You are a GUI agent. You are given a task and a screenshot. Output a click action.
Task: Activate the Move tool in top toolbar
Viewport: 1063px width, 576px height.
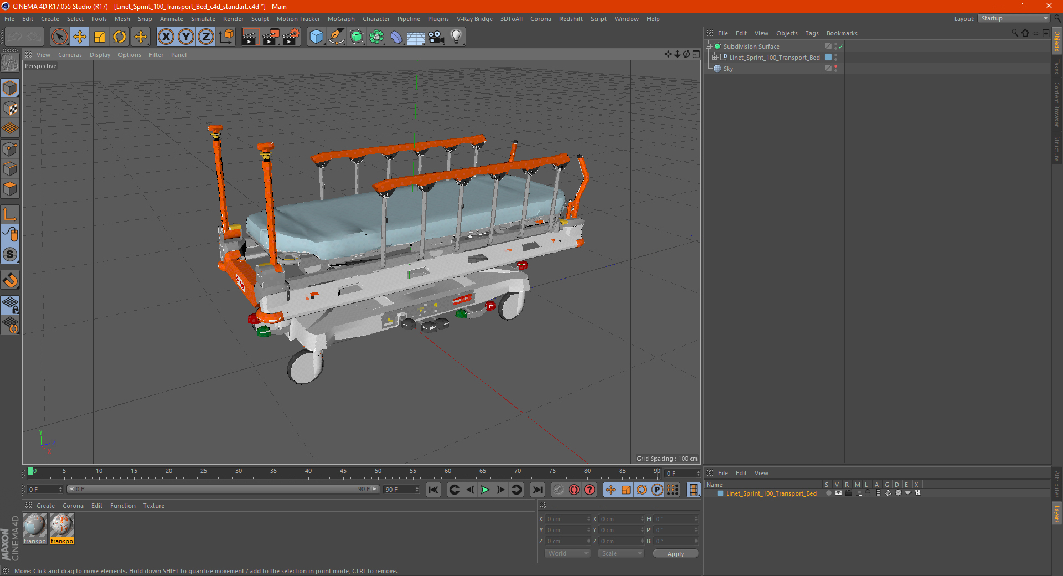(80, 37)
